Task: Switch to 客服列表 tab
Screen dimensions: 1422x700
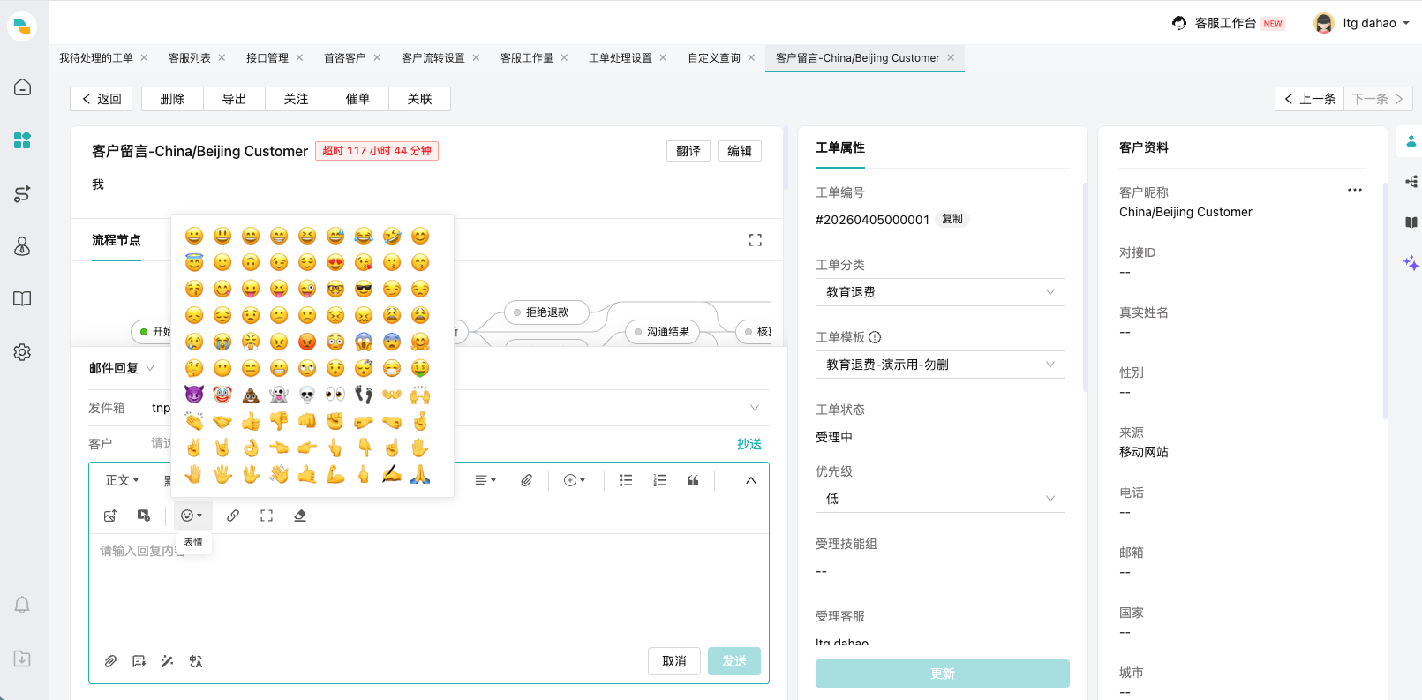Action: (x=190, y=58)
